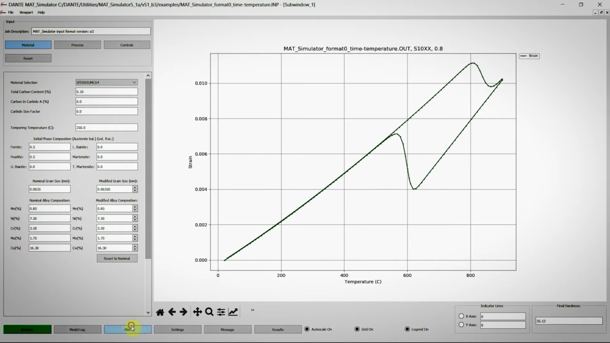Restore the subwindow via menu bar button

601,12
